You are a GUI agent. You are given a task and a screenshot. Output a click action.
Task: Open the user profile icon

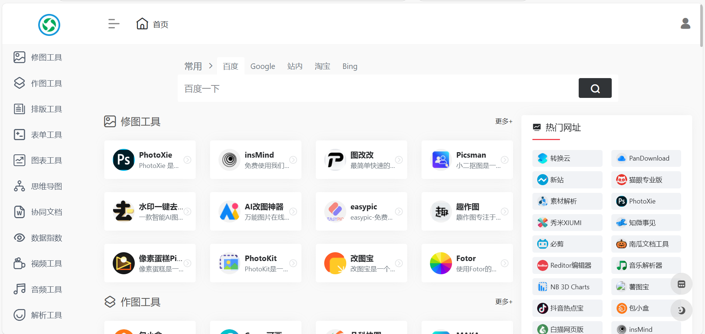[685, 24]
